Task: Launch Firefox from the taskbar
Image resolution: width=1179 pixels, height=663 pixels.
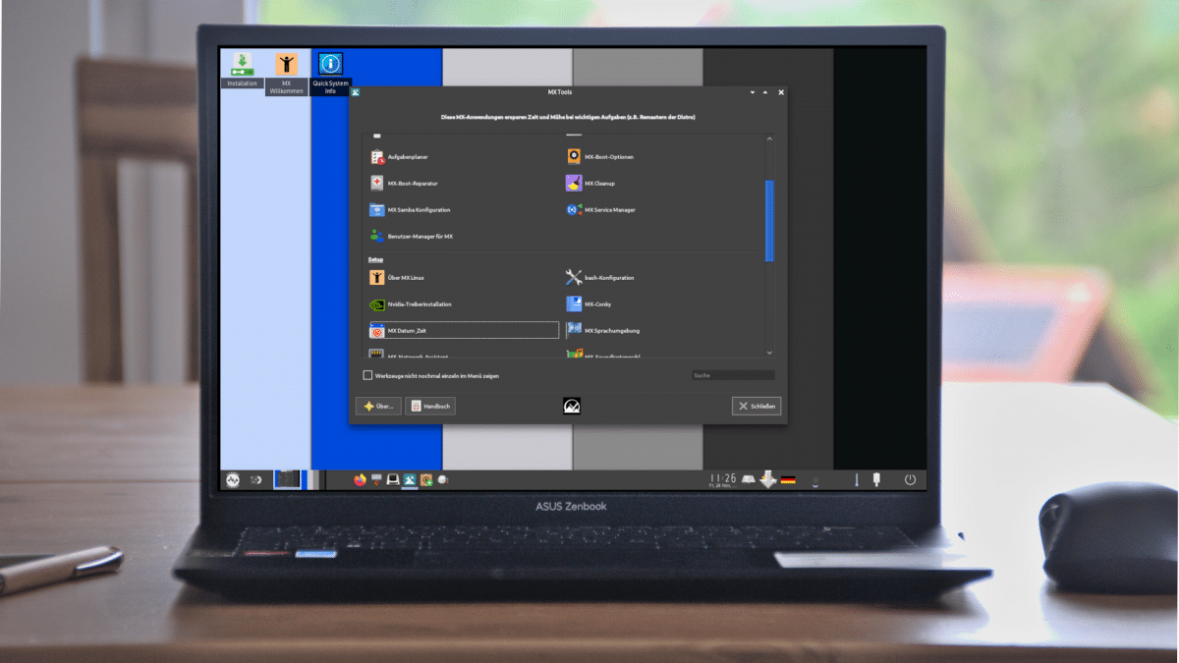Action: pyautogui.click(x=360, y=480)
